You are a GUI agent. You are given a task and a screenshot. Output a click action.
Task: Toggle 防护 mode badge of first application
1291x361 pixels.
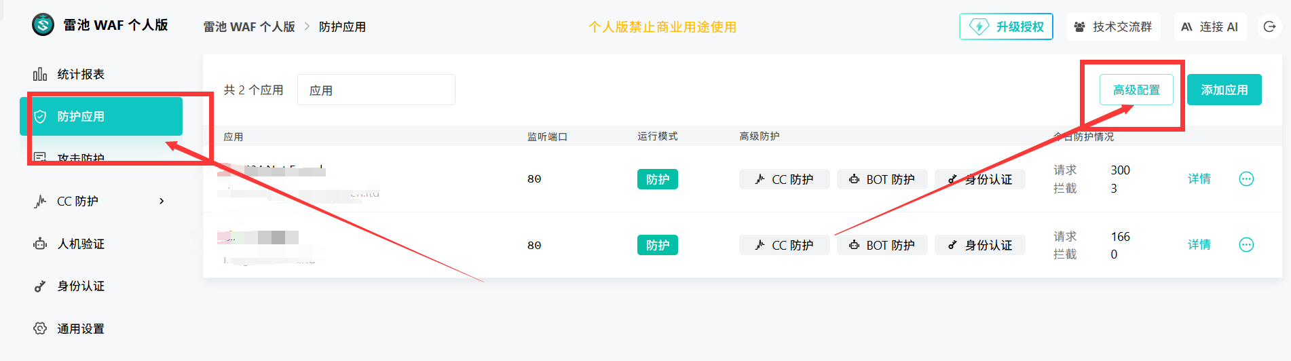point(658,179)
